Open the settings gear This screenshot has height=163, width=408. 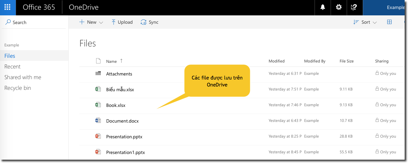339,7
